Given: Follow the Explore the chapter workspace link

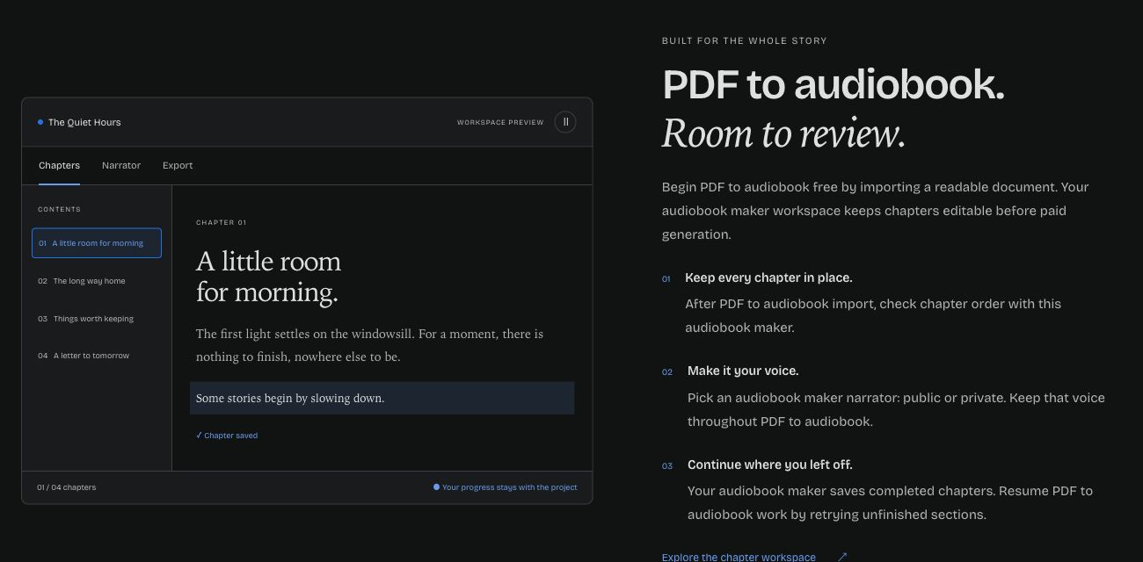Looking at the screenshot, I should pos(739,557).
